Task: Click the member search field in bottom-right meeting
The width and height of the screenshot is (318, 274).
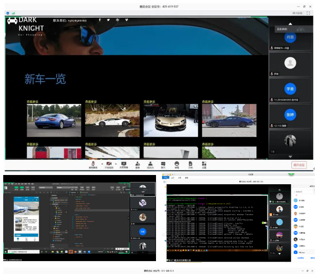Action: [x=303, y=192]
